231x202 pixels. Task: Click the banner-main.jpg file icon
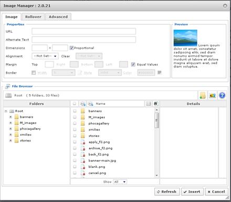point(83,160)
